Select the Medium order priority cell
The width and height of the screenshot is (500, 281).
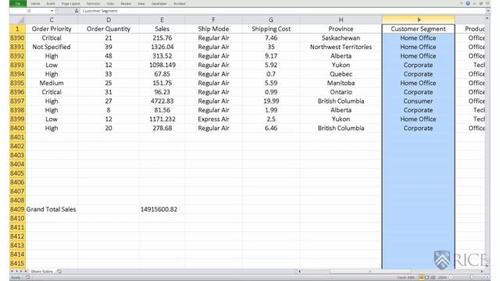pos(52,84)
